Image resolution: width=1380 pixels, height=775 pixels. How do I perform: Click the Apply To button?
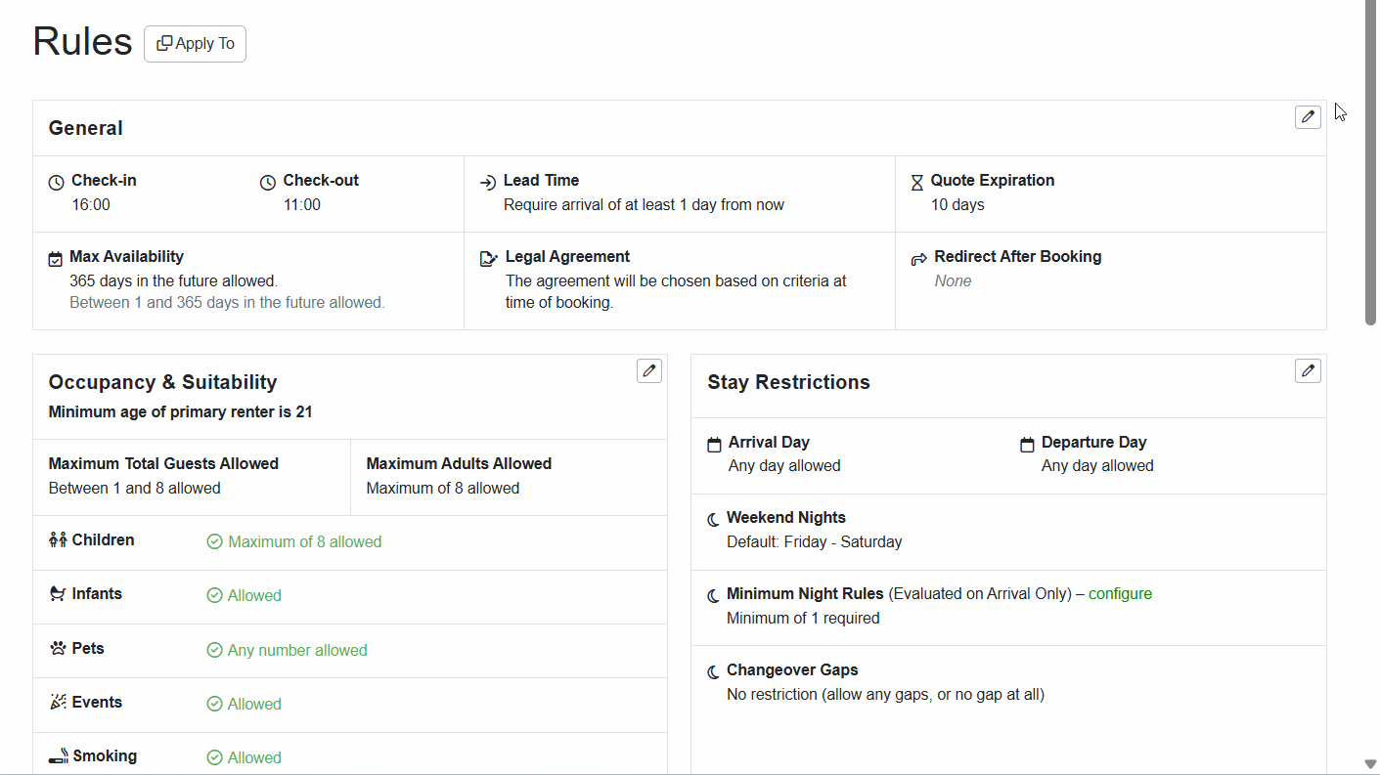pyautogui.click(x=195, y=43)
